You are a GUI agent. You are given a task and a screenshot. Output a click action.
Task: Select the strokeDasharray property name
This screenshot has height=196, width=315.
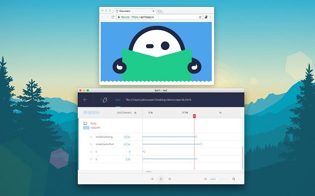point(104,137)
